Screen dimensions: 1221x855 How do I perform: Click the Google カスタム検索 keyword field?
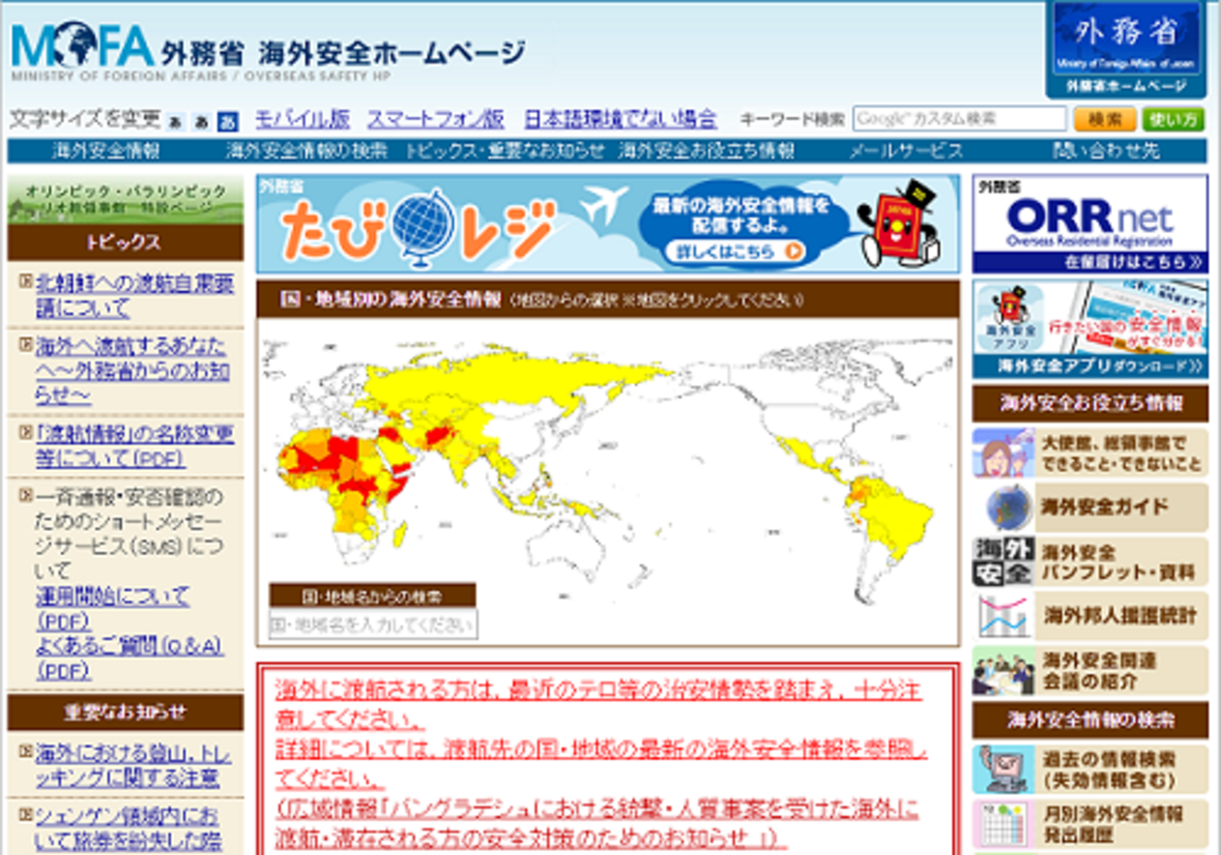coord(959,119)
